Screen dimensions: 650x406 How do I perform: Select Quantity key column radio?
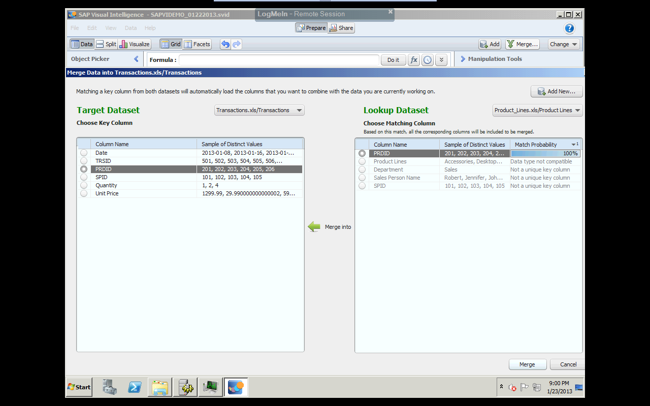click(84, 185)
